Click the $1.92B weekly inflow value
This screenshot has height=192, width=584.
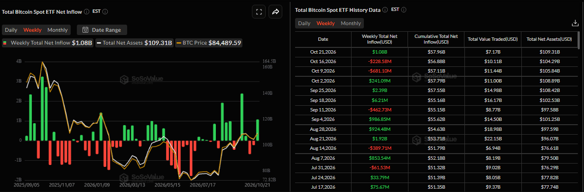click(x=379, y=138)
